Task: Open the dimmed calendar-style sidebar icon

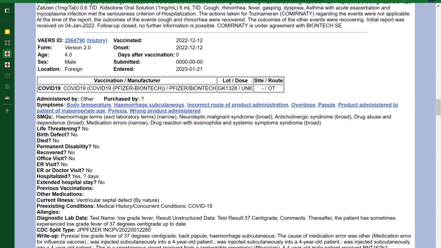Action: click(x=7, y=75)
